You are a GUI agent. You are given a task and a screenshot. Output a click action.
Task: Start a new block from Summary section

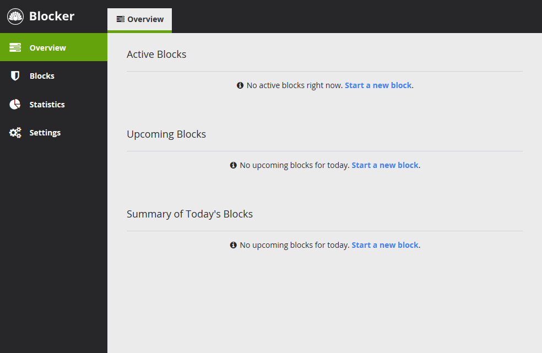pyautogui.click(x=385, y=245)
